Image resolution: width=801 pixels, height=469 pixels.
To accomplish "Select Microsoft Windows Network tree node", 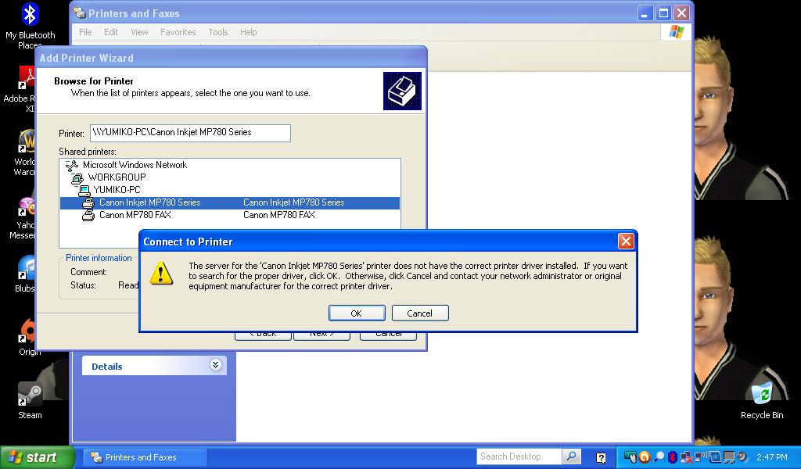I will click(x=135, y=165).
